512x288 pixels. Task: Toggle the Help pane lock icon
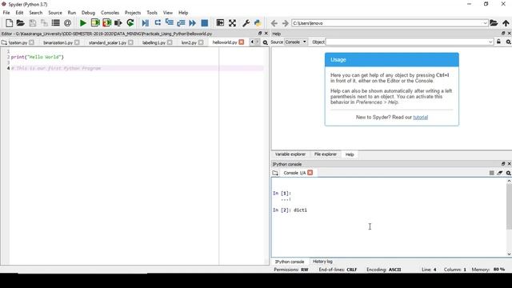coord(498,42)
